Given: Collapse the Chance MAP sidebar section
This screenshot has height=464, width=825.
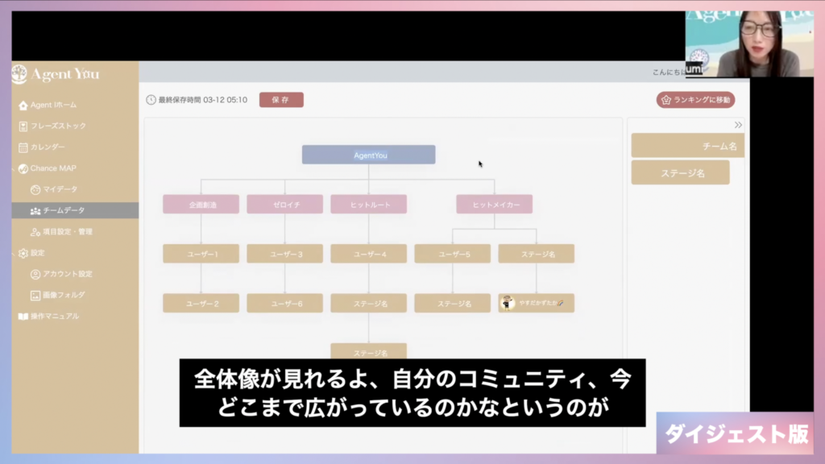Looking at the screenshot, I should 54,168.
